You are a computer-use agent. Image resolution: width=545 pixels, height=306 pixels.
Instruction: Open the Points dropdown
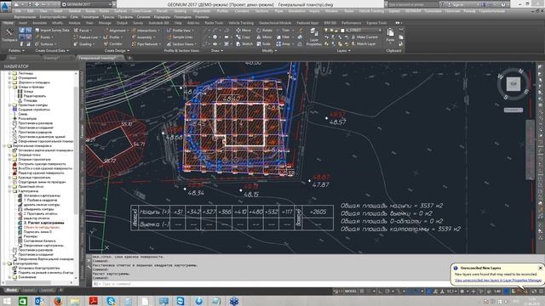coord(44,37)
